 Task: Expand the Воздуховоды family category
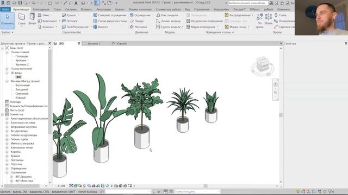[x=7, y=131]
